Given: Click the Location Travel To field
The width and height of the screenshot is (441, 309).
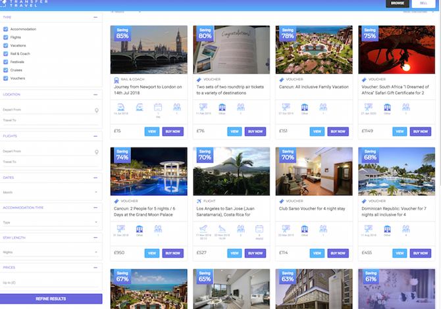Looking at the screenshot, I should coord(50,120).
